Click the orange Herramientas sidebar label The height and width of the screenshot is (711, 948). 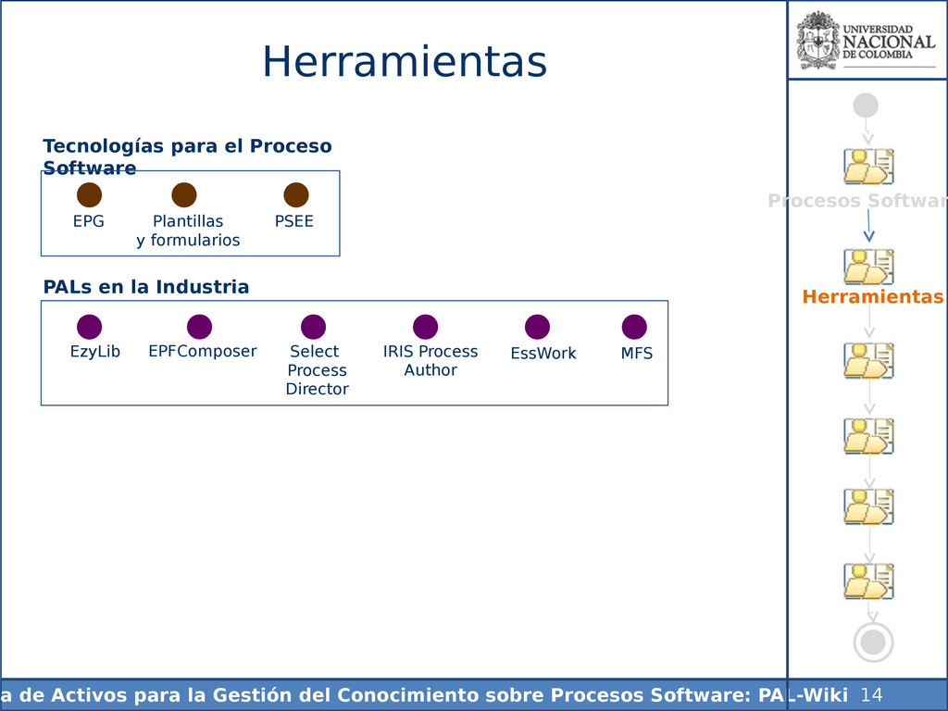point(872,297)
